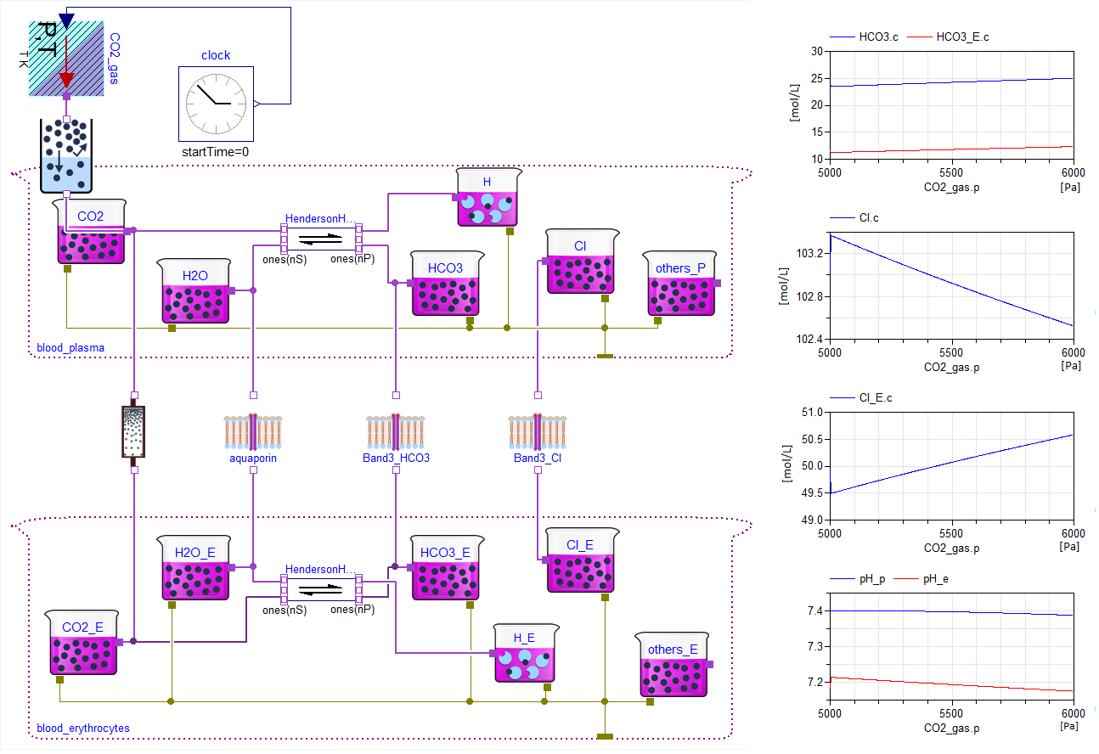This screenshot has height=754, width=1099.
Task: Click the CO2 membrane diffusion element
Action: coord(133,432)
